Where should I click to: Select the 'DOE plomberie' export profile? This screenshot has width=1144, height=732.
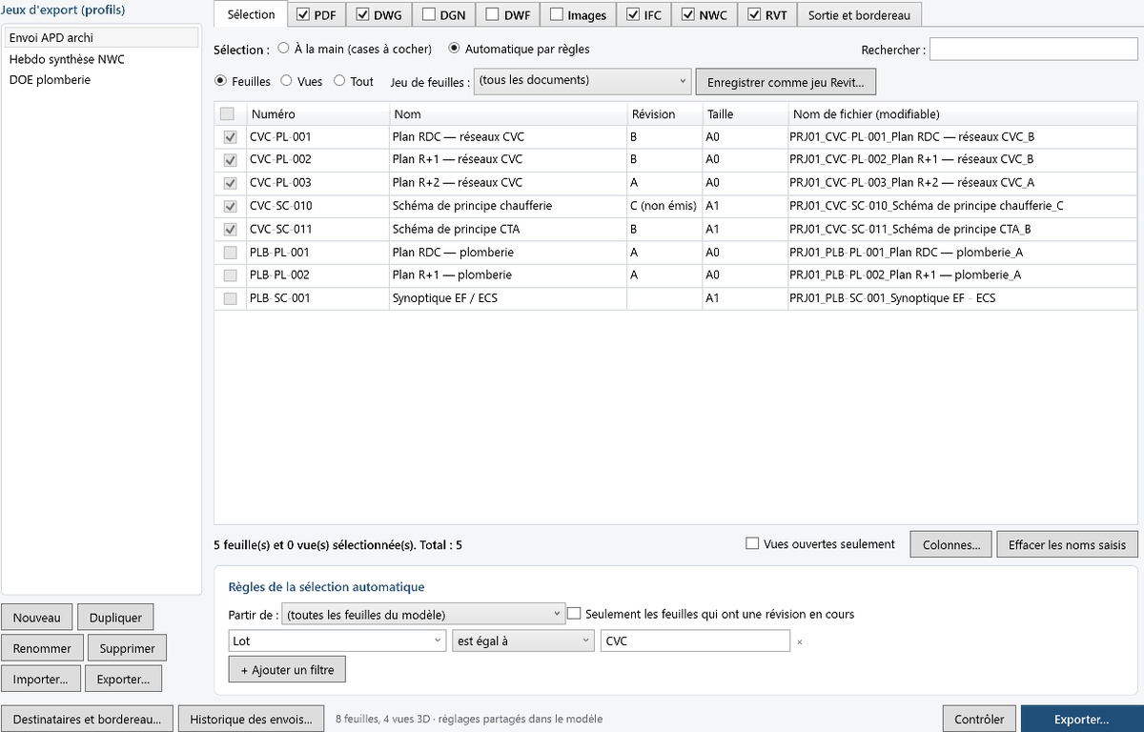pyautogui.click(x=100, y=80)
